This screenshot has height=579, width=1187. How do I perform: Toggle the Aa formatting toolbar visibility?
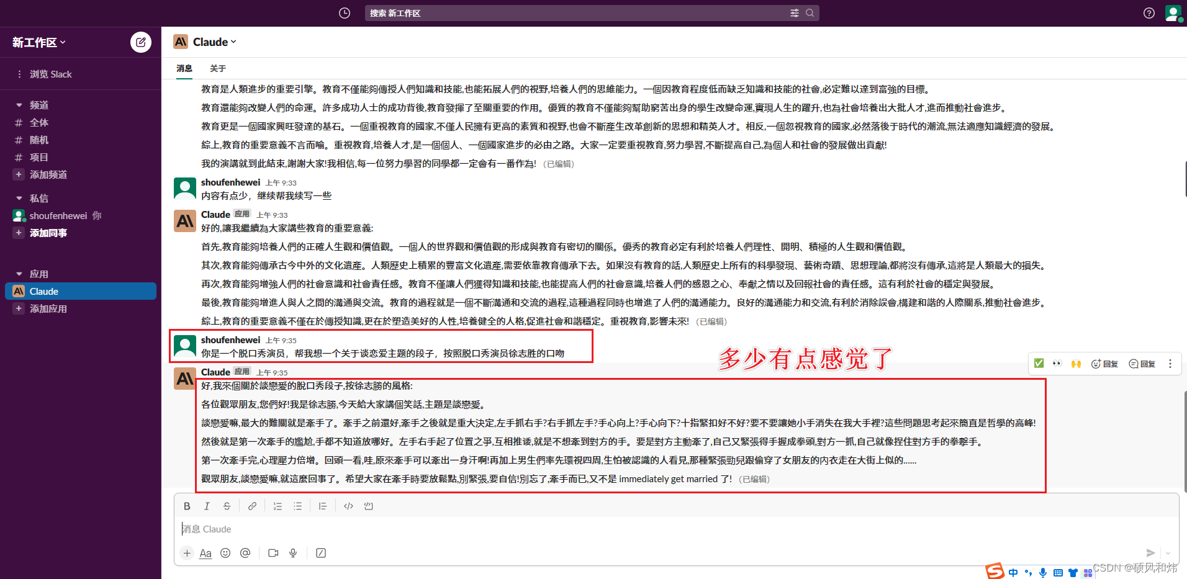205,553
